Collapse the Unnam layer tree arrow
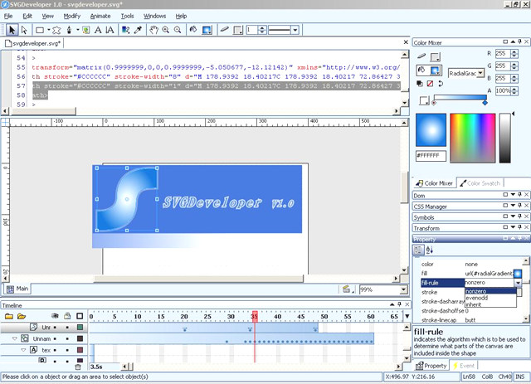 (14, 338)
